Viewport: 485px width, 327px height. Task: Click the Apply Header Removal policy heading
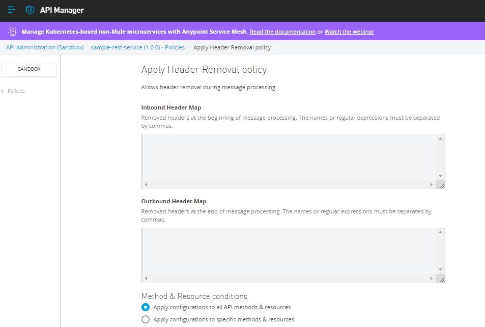click(204, 70)
